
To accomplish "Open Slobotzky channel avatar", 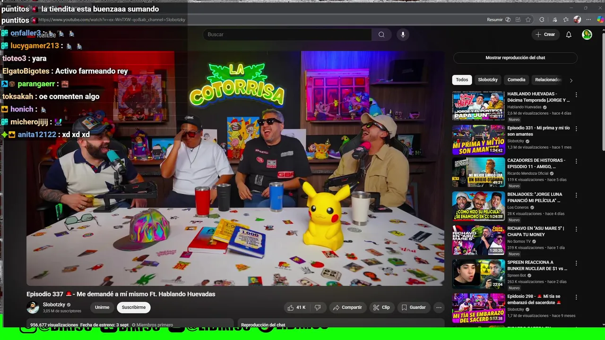I will click(33, 307).
